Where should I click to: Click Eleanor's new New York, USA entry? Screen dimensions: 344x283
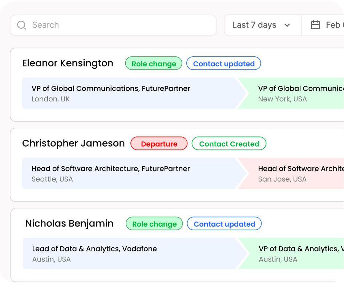283,99
